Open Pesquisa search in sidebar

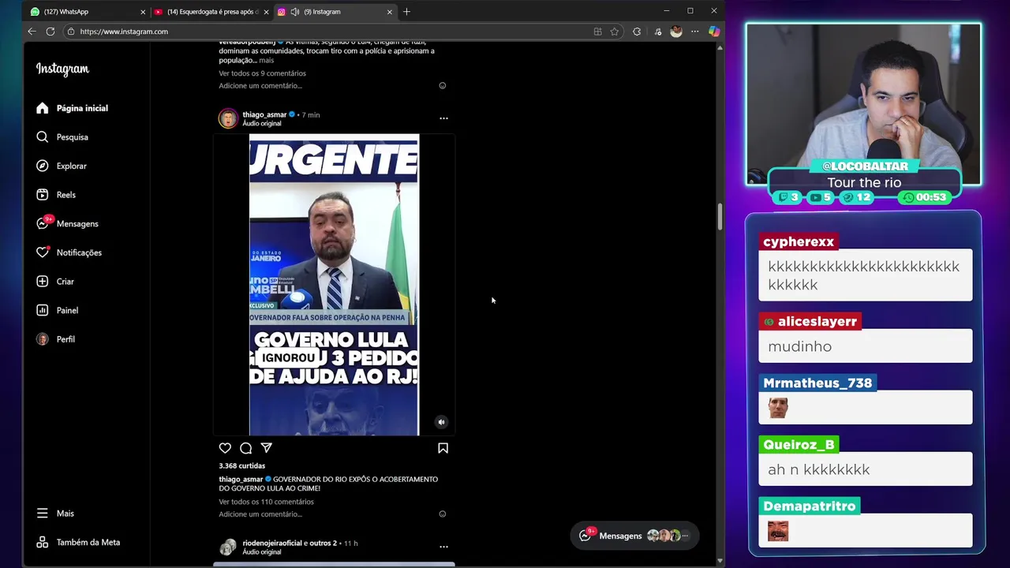point(62,137)
